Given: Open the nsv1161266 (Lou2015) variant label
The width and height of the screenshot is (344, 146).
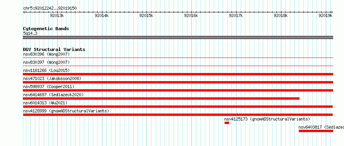Looking at the screenshot, I should point(46,70).
